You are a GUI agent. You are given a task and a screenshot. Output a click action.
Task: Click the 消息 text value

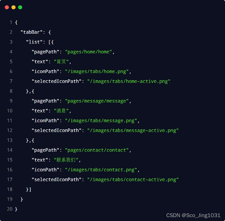[x=61, y=111]
